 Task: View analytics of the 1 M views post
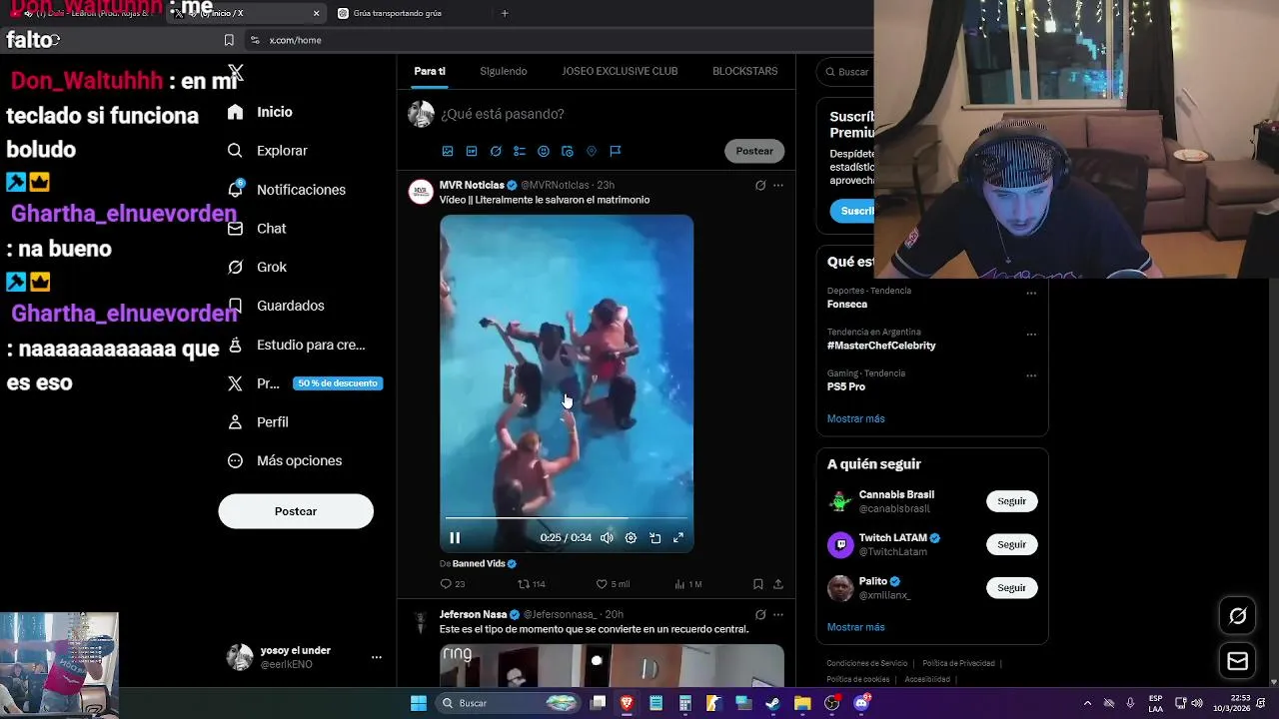click(x=688, y=584)
